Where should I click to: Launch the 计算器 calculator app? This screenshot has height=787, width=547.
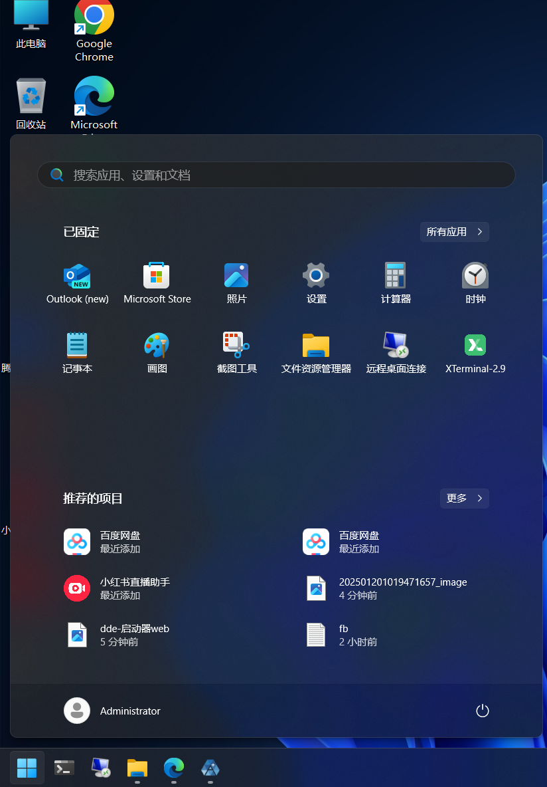(396, 284)
